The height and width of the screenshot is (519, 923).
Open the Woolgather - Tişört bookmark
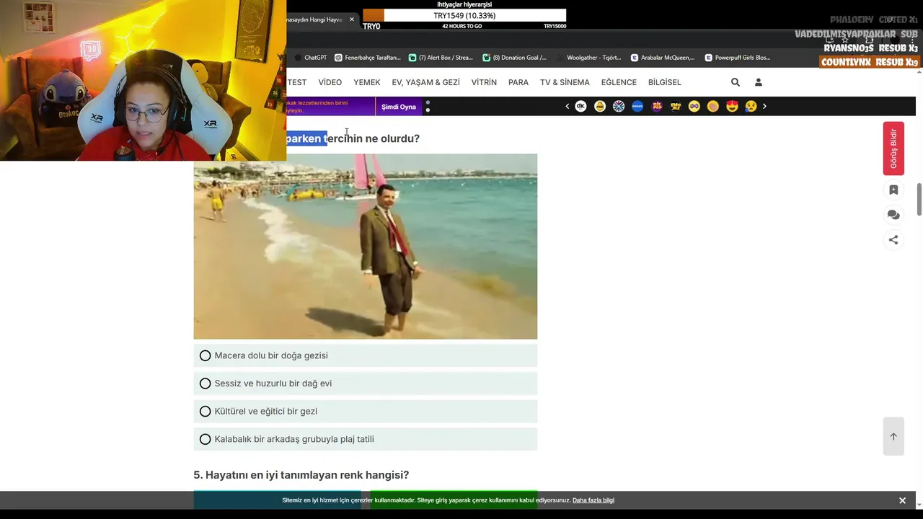(588, 58)
